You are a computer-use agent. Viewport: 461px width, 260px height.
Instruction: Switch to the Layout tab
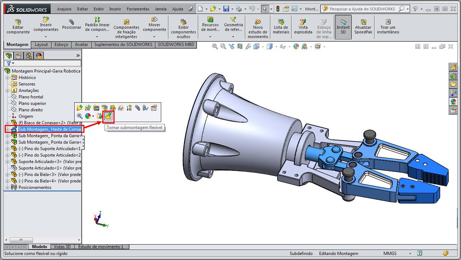pyautogui.click(x=41, y=45)
